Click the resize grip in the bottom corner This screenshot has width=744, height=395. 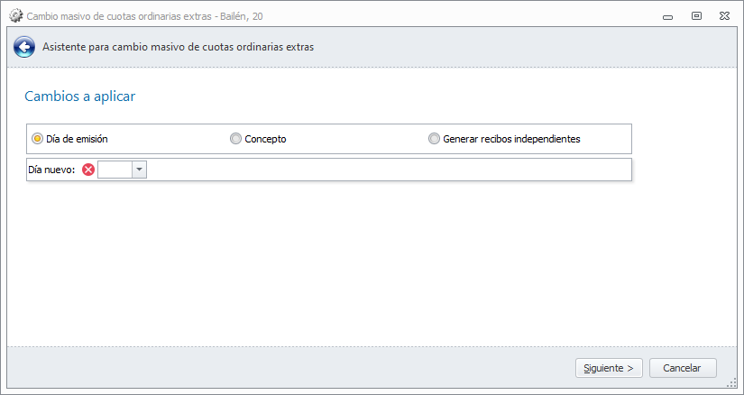tap(731, 382)
